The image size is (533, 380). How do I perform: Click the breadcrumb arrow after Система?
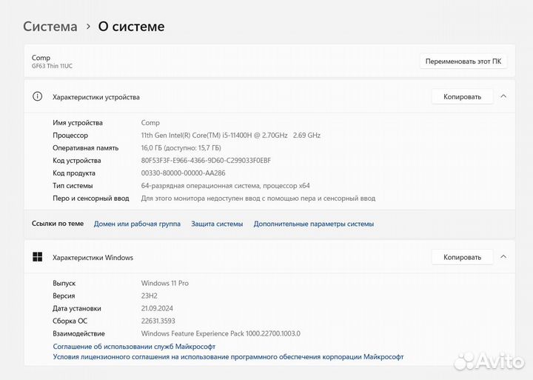coord(88,27)
